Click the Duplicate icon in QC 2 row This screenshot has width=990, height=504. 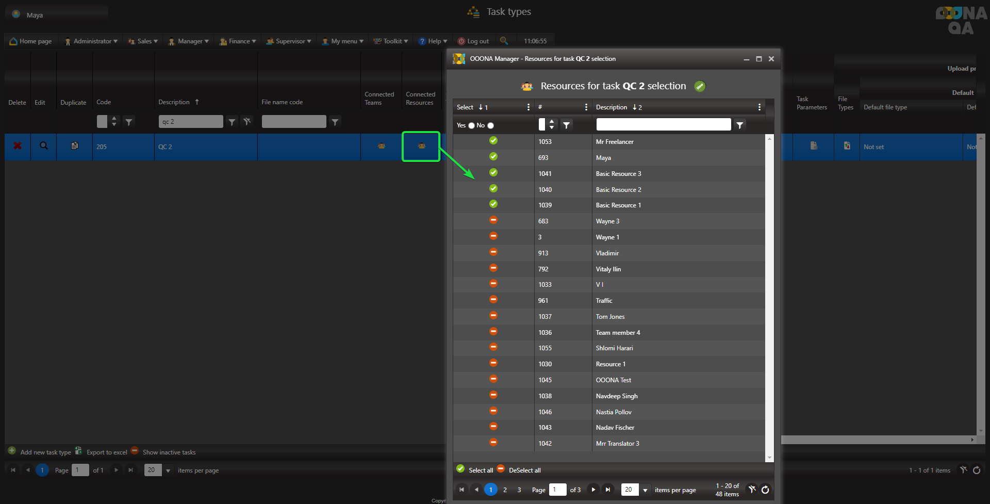(75, 146)
